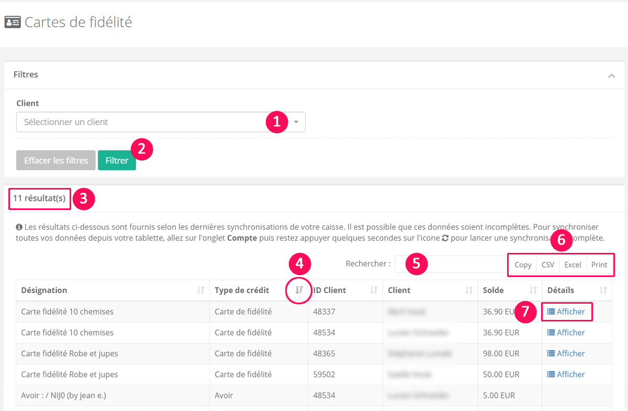The height and width of the screenshot is (411, 628).
Task: Sort by Client column sort icon
Action: tap(469, 290)
